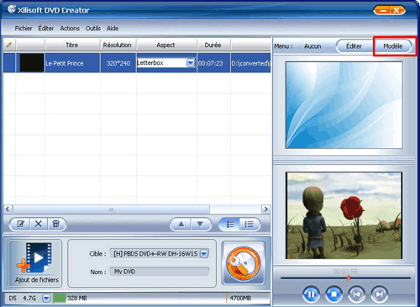Click the Xilisoft app logo icon
Viewport: 420px width, 307px height.
coord(12,9)
